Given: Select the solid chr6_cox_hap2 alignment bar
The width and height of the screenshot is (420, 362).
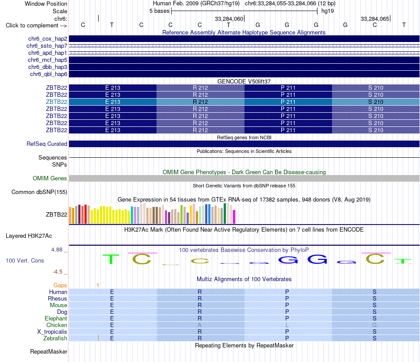Looking at the screenshot, I should pyautogui.click(x=244, y=39).
